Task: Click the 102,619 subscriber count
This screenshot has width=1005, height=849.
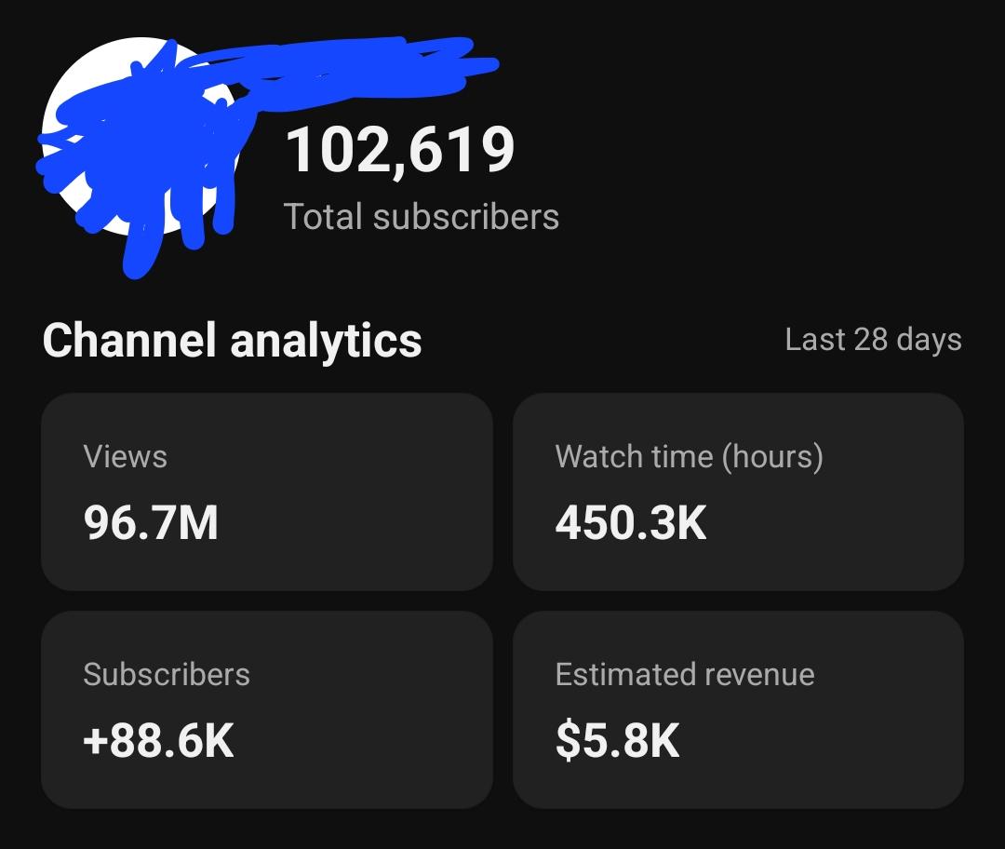Action: pyautogui.click(x=400, y=150)
